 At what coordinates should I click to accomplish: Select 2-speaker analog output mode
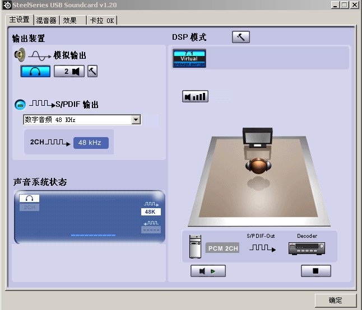pyautogui.click(x=69, y=71)
